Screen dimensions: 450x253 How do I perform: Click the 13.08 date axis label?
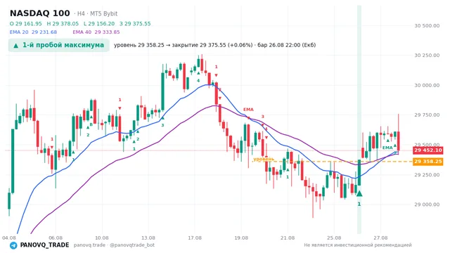tap(148, 238)
